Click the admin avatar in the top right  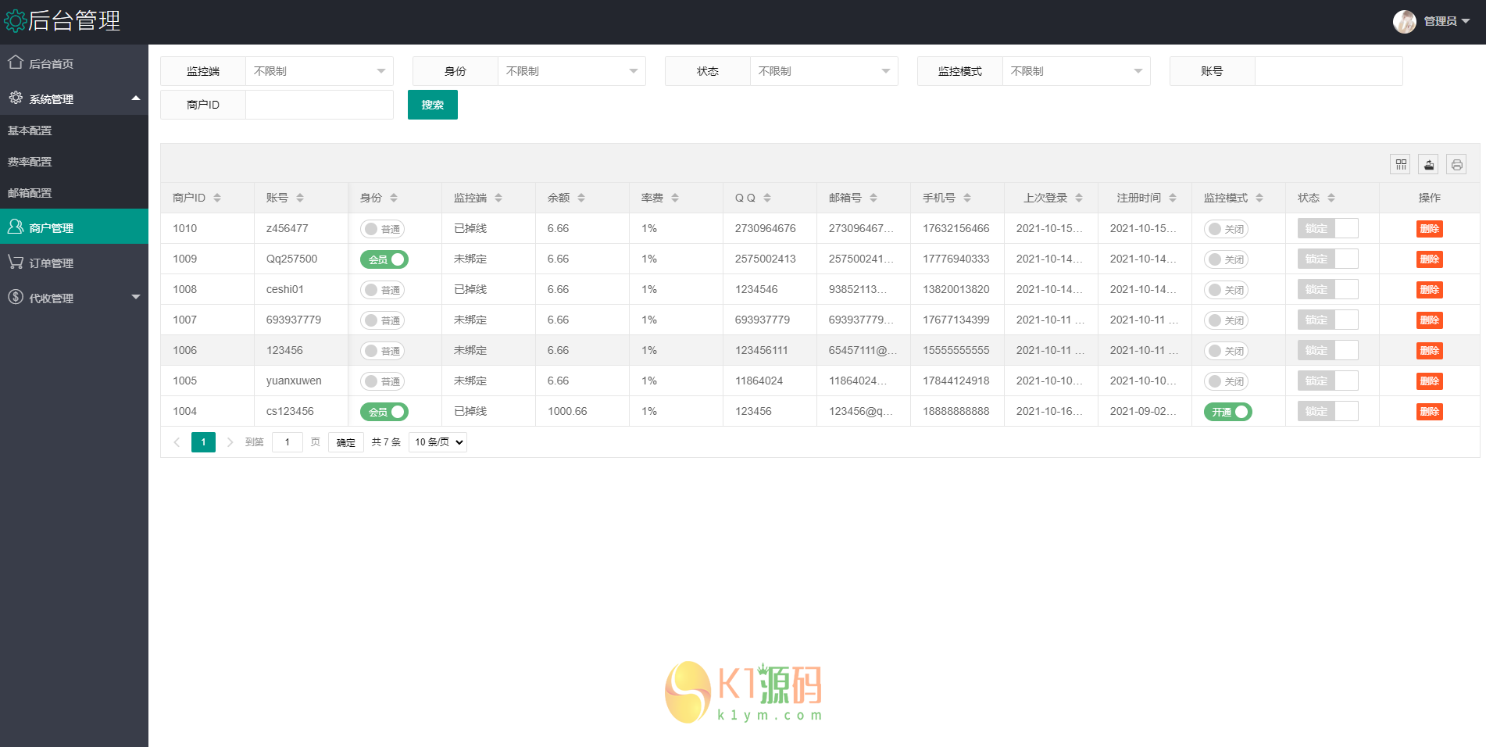click(1404, 21)
